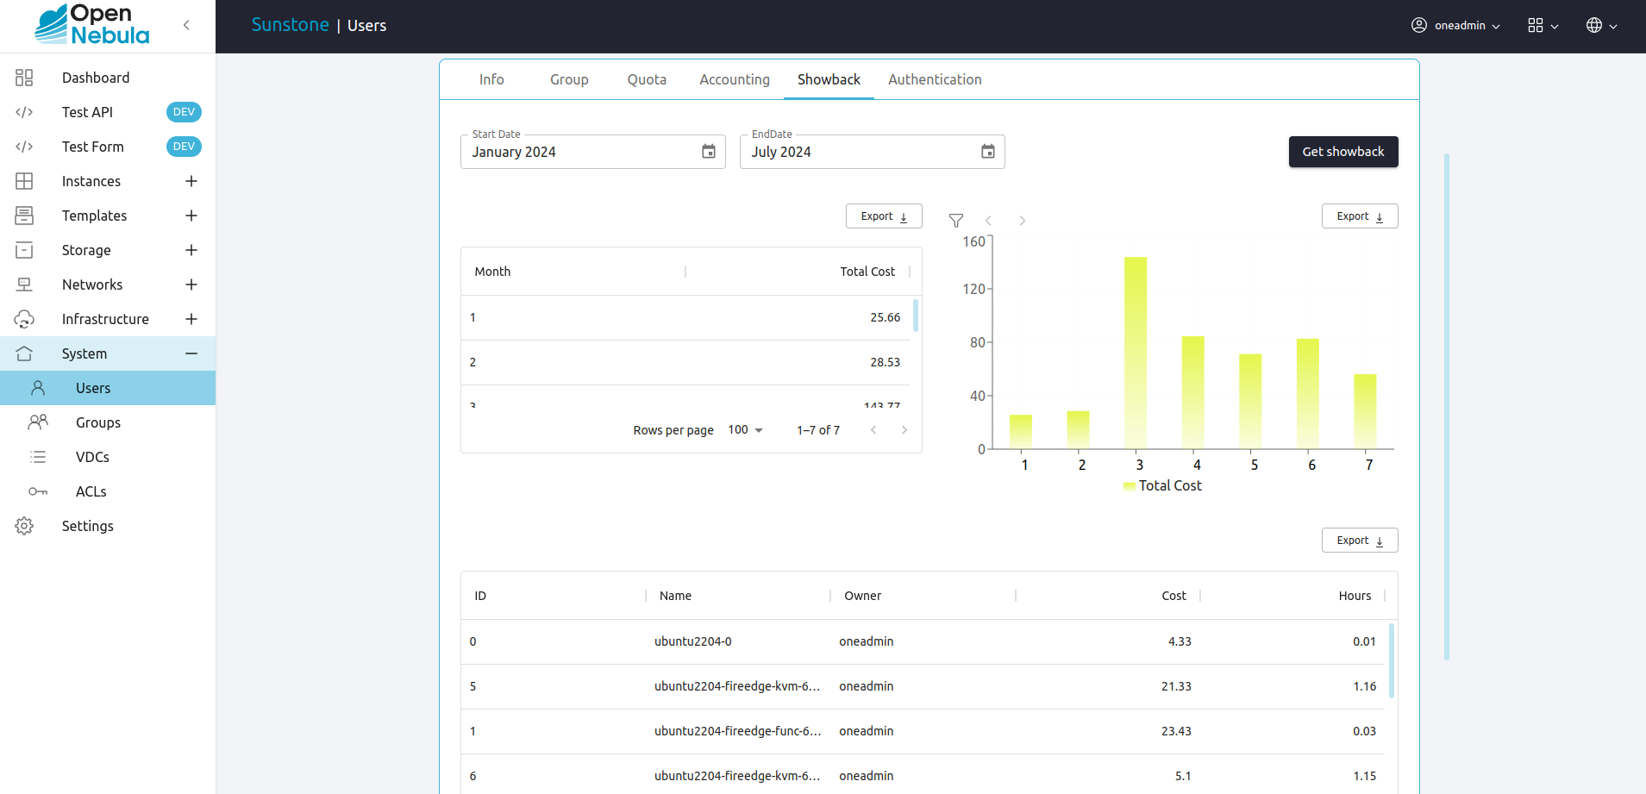
Task: Open Groups in the sidebar
Action: coord(108,422)
